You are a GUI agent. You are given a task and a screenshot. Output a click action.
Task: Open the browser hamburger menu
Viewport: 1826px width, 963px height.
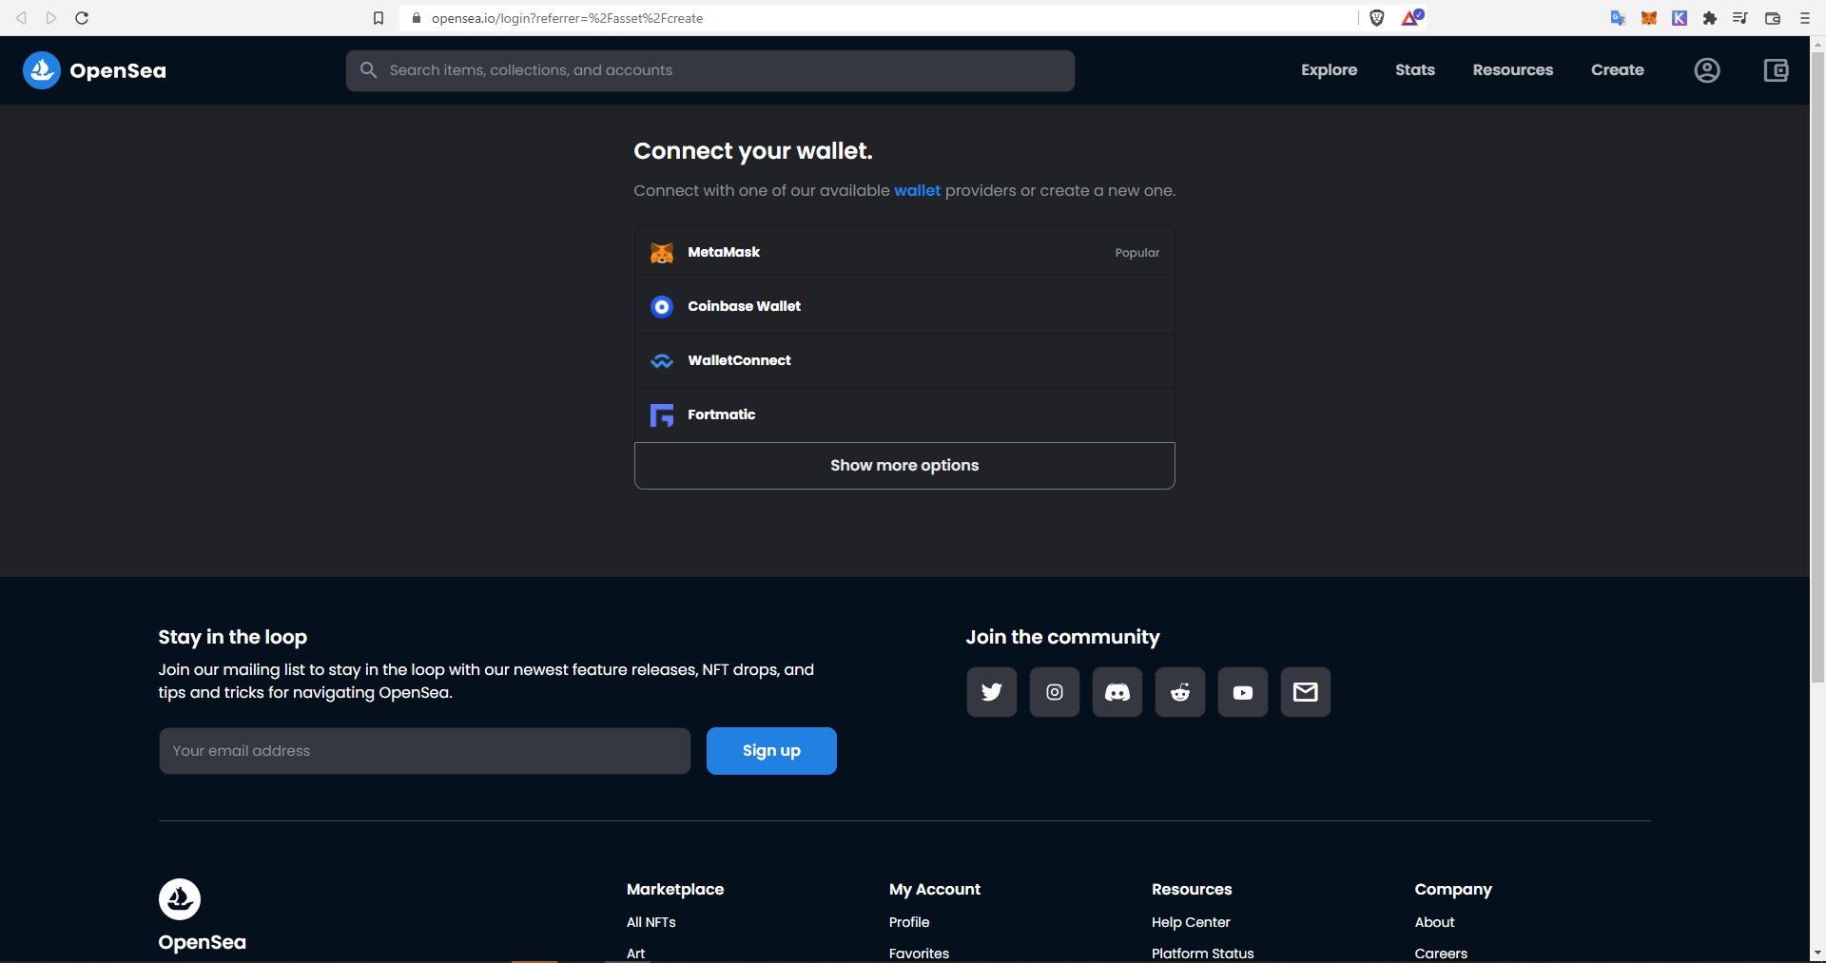(x=1805, y=18)
